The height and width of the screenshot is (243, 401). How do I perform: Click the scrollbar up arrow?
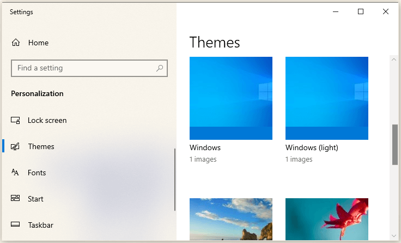[395, 58]
